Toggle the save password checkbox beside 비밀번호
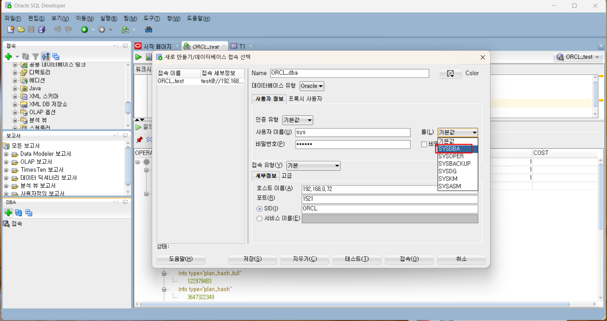 tap(424, 144)
